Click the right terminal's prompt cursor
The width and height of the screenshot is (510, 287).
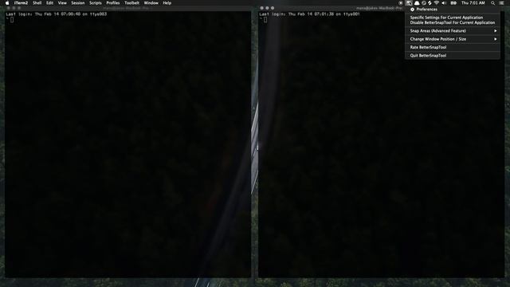265,20
